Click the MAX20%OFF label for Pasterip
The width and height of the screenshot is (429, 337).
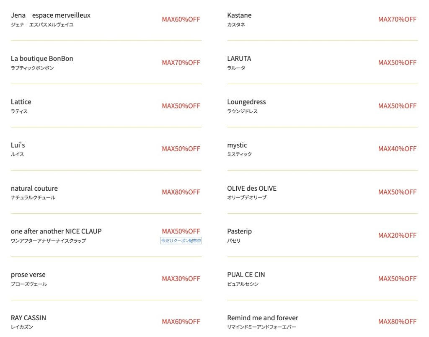coord(397,236)
